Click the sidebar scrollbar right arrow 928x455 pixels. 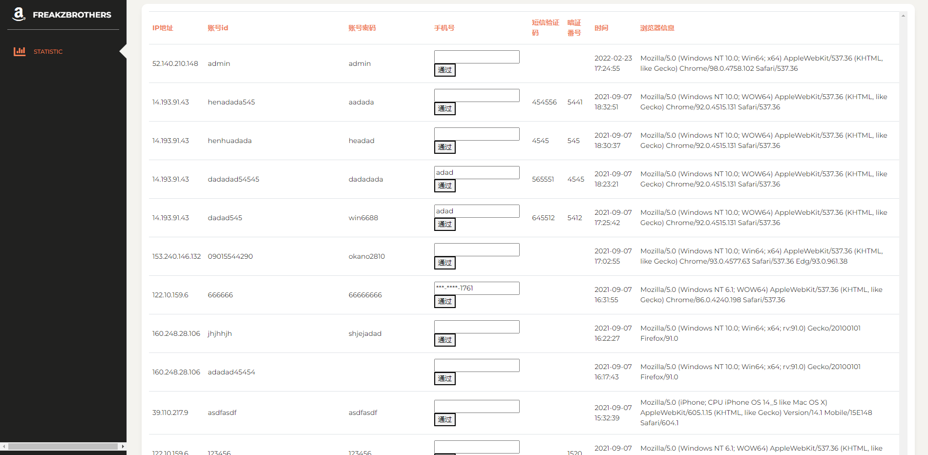coord(123,446)
